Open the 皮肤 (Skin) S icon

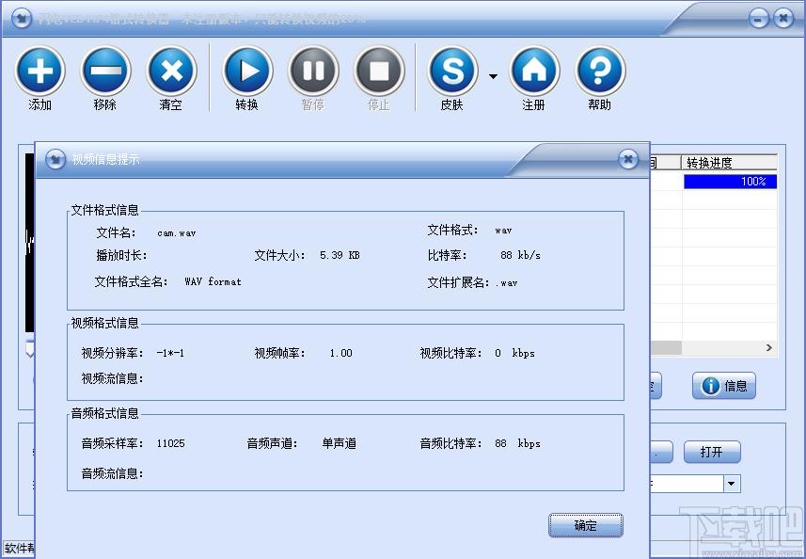tap(452, 71)
